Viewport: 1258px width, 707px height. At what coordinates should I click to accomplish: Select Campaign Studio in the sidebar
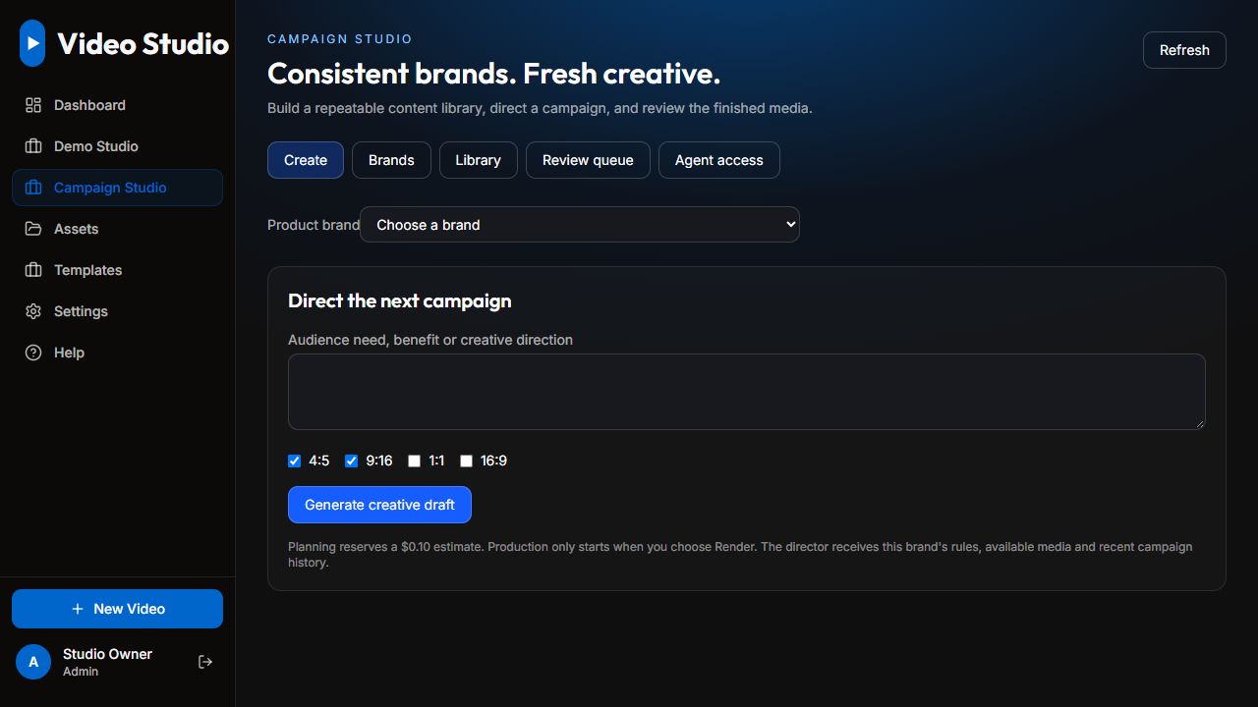click(x=117, y=188)
